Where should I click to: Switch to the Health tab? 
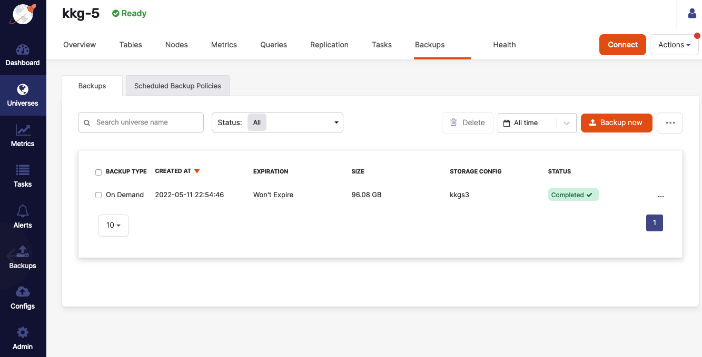505,45
